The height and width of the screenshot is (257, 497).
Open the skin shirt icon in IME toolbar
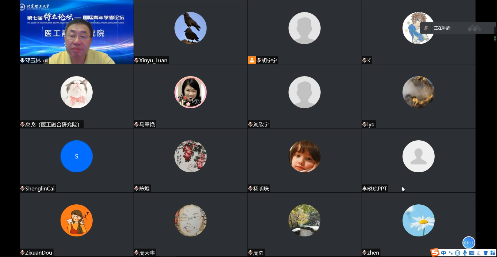point(486,253)
